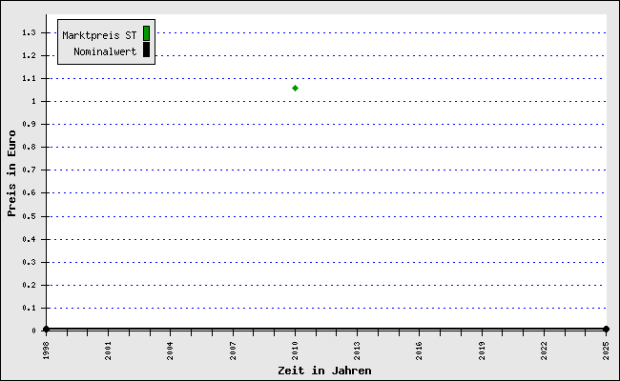Click the 2010 year label on the x-axis
Viewport: 620px width, 381px height.
(296, 349)
